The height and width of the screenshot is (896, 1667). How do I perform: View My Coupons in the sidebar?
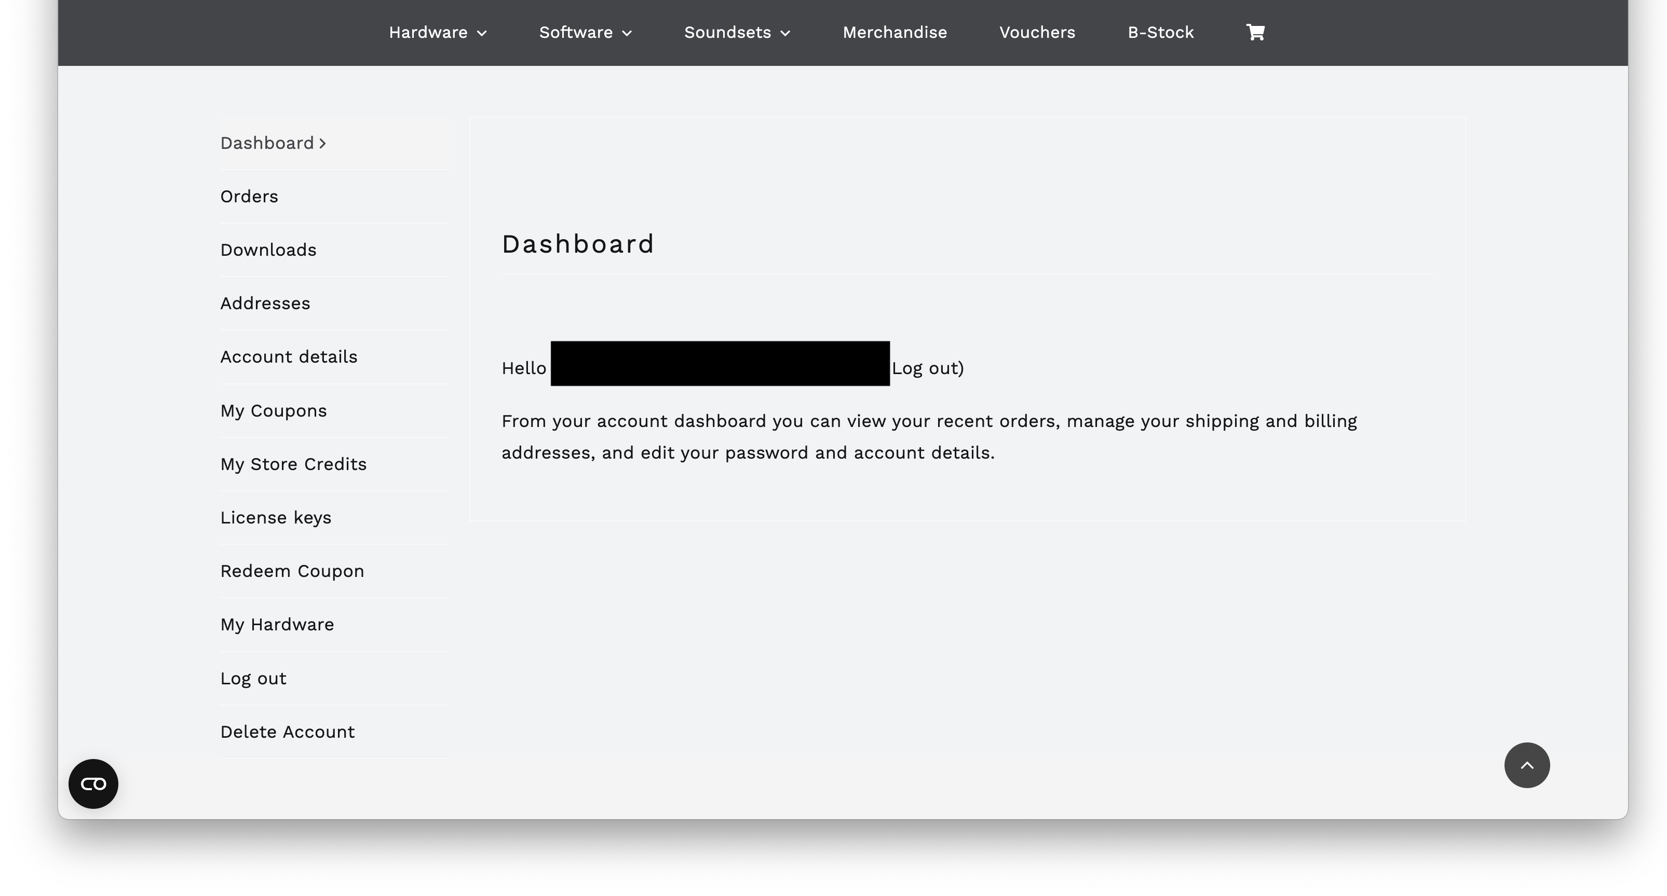[273, 411]
